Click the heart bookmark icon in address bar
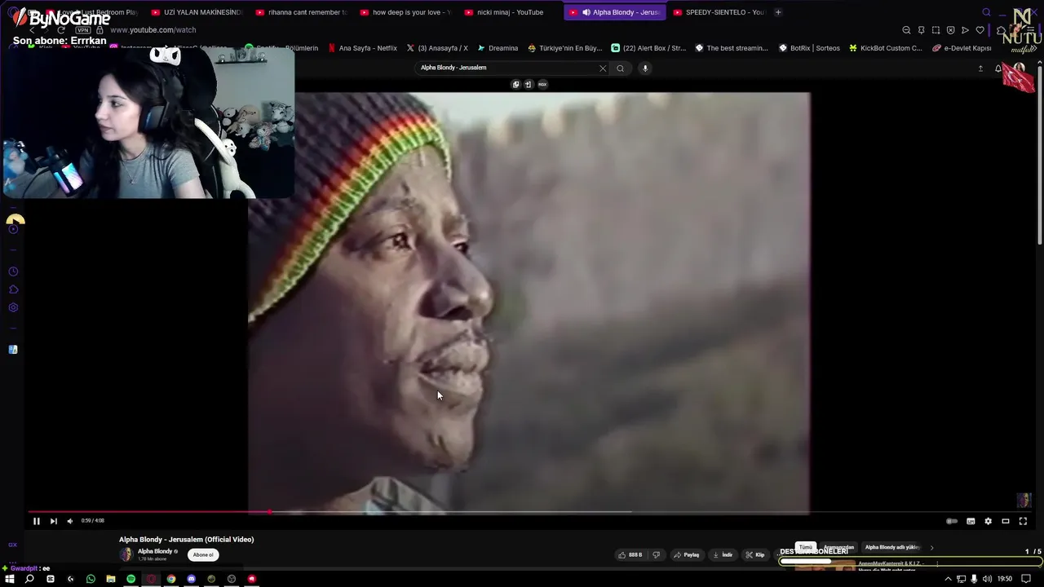This screenshot has width=1044, height=587. coord(980,30)
